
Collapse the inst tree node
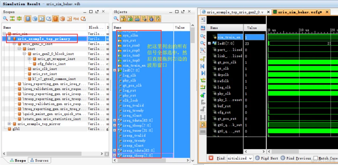pyautogui.click(x=19, y=49)
